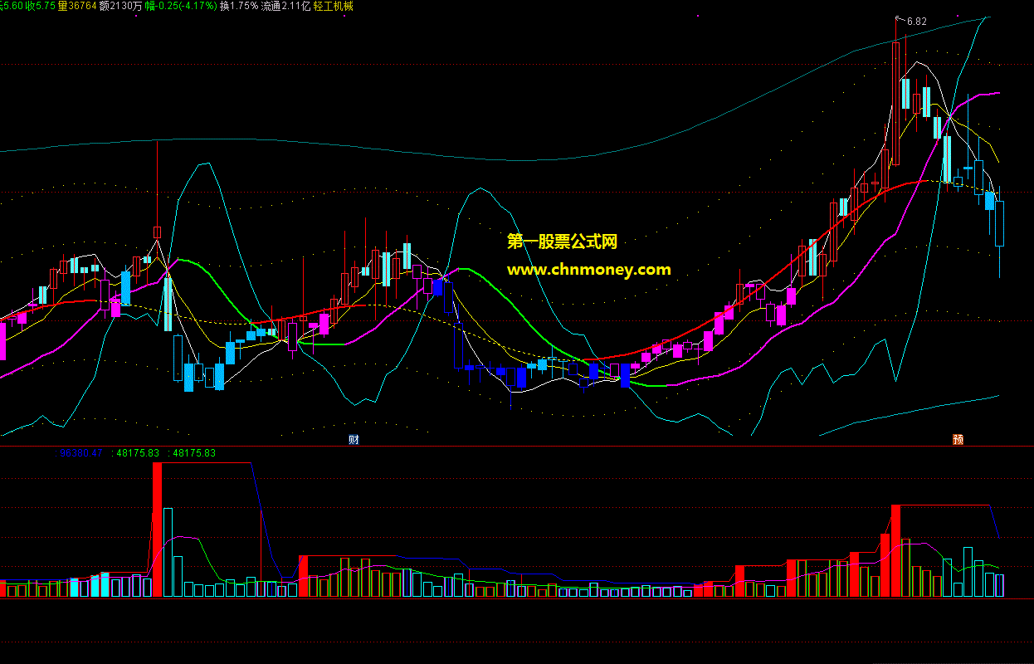Click the 流通2.11亿 float shares text

285,6
